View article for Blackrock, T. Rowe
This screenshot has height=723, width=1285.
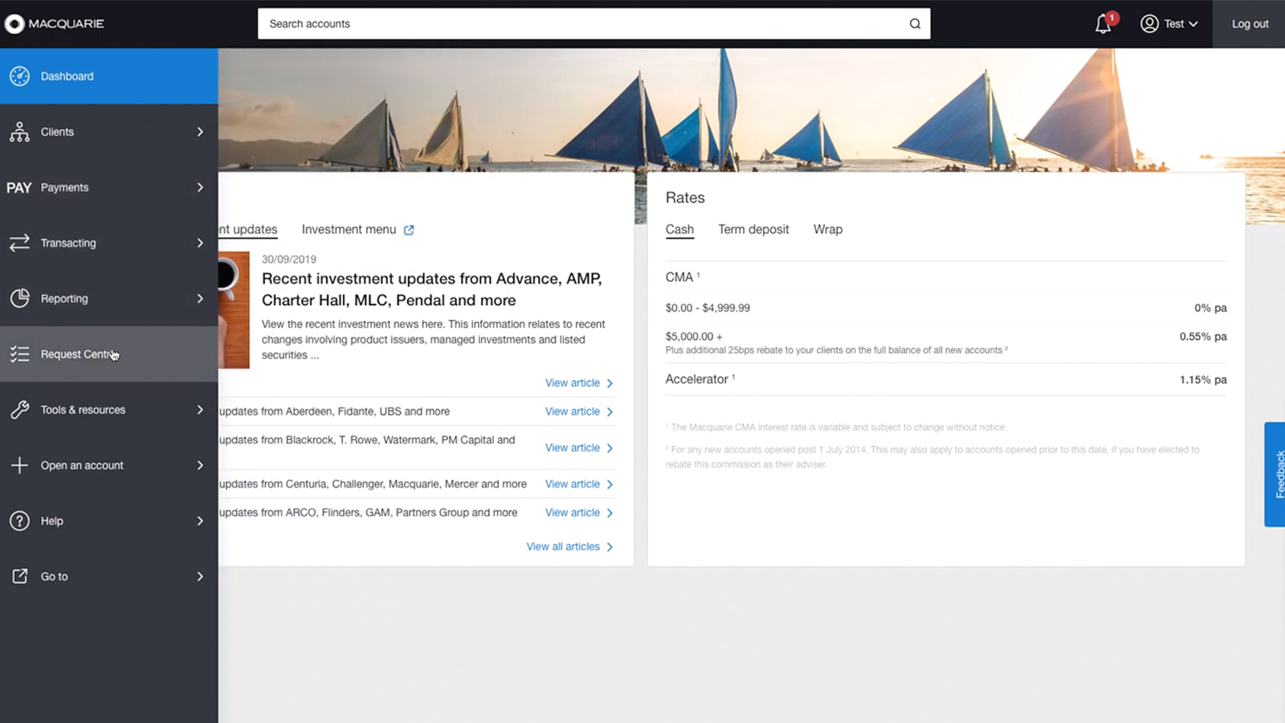click(579, 447)
